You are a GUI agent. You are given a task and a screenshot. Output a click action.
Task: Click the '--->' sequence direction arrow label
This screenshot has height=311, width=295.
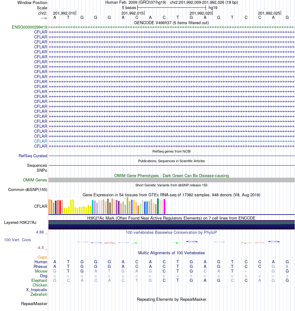point(44,18)
